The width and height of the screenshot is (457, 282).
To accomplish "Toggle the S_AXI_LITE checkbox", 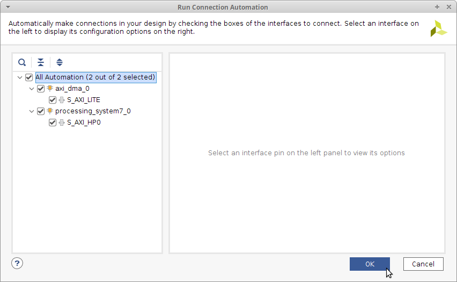I will tap(53, 100).
